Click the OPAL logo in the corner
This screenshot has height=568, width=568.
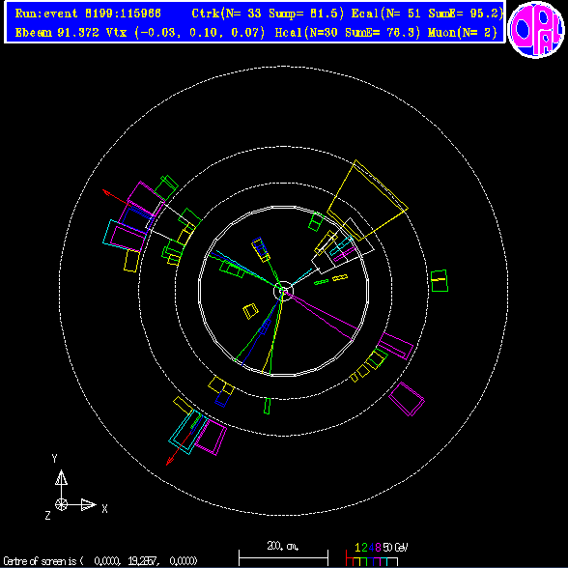tap(536, 30)
